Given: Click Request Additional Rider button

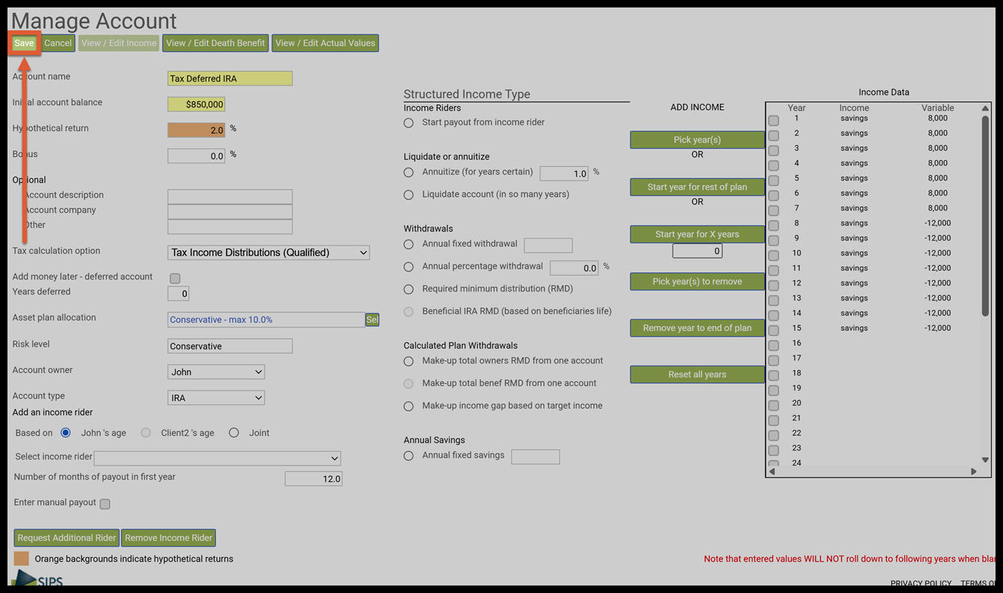Looking at the screenshot, I should pos(67,538).
